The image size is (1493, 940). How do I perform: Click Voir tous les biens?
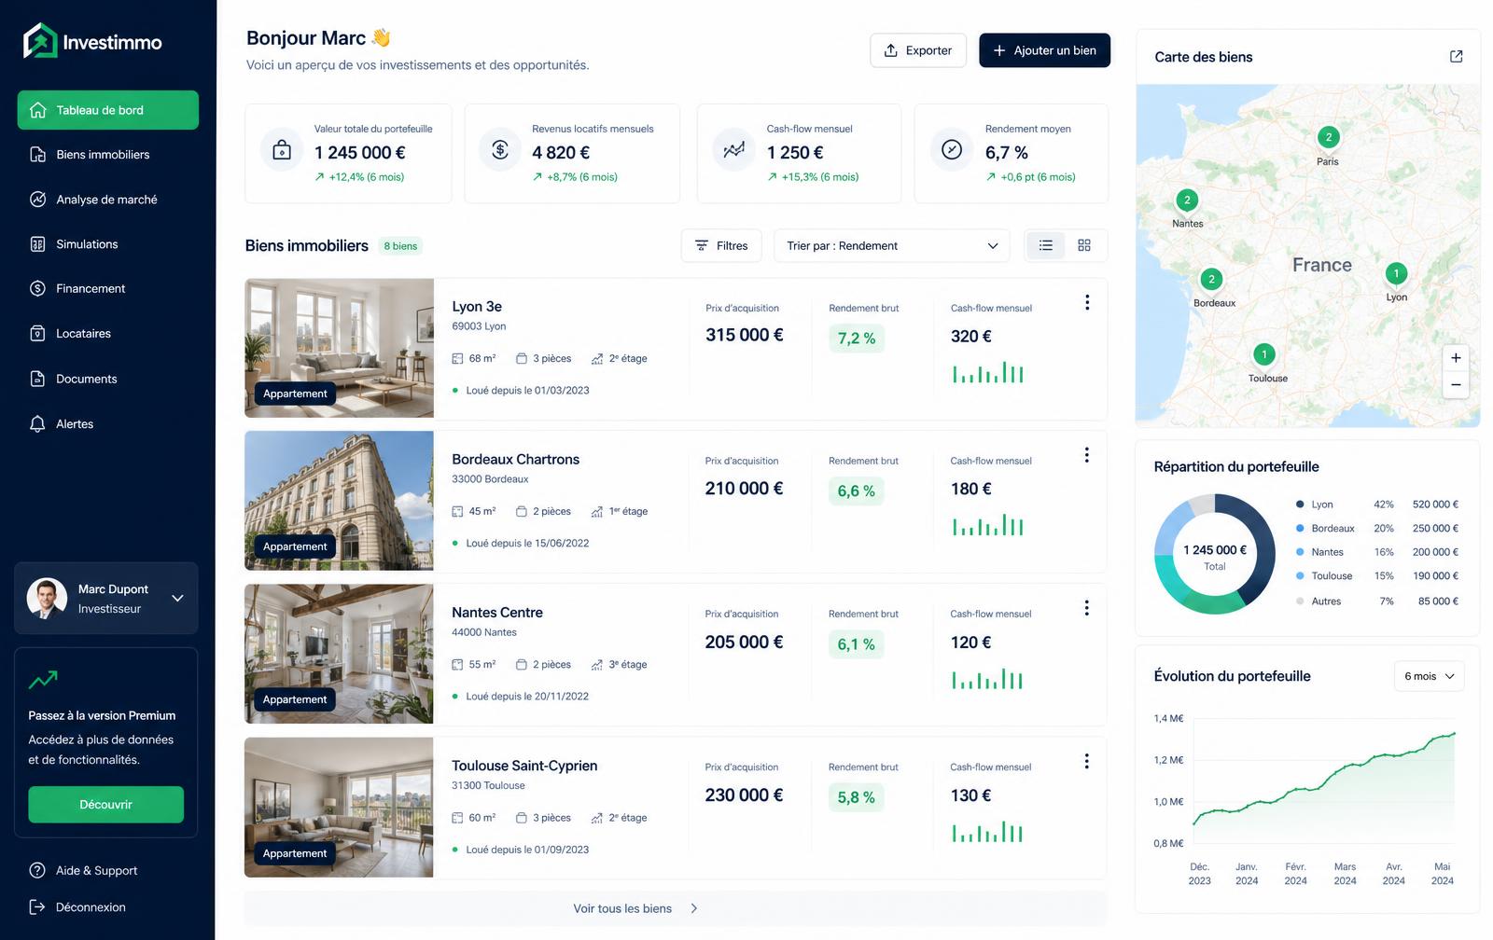point(676,908)
